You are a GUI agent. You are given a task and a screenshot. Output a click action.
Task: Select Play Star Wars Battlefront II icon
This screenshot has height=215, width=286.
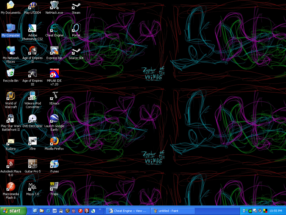[11, 123]
